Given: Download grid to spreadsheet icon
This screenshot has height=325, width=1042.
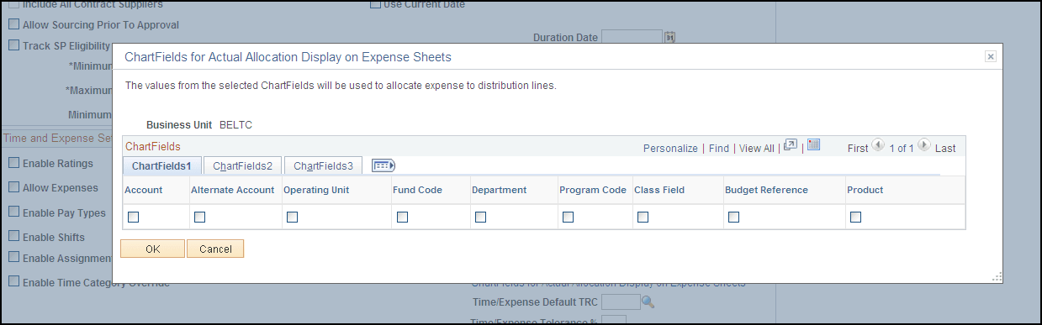Looking at the screenshot, I should (x=813, y=145).
